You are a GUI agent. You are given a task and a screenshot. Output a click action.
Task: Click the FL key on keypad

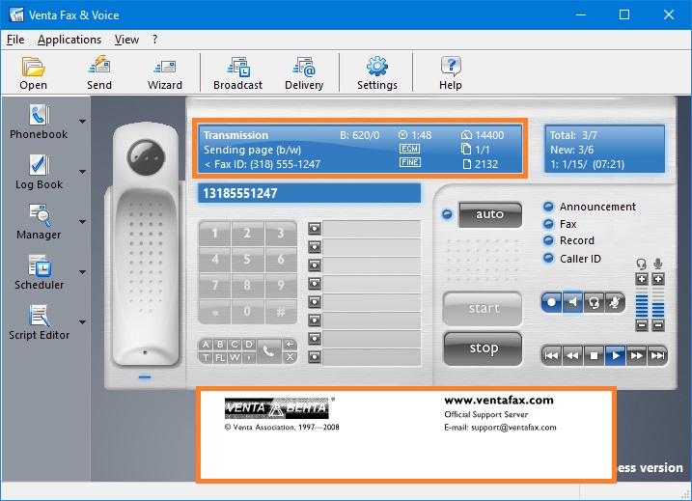(x=220, y=357)
